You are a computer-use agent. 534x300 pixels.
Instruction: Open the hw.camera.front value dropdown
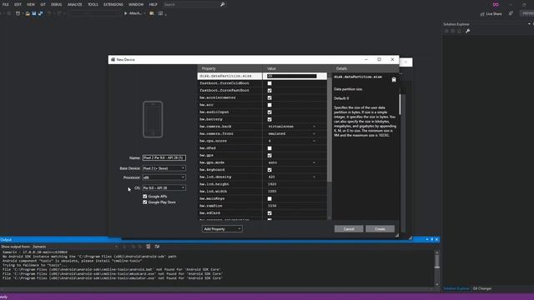(x=314, y=133)
